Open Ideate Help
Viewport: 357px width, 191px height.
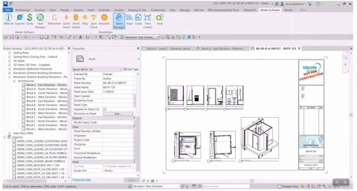(x=160, y=19)
